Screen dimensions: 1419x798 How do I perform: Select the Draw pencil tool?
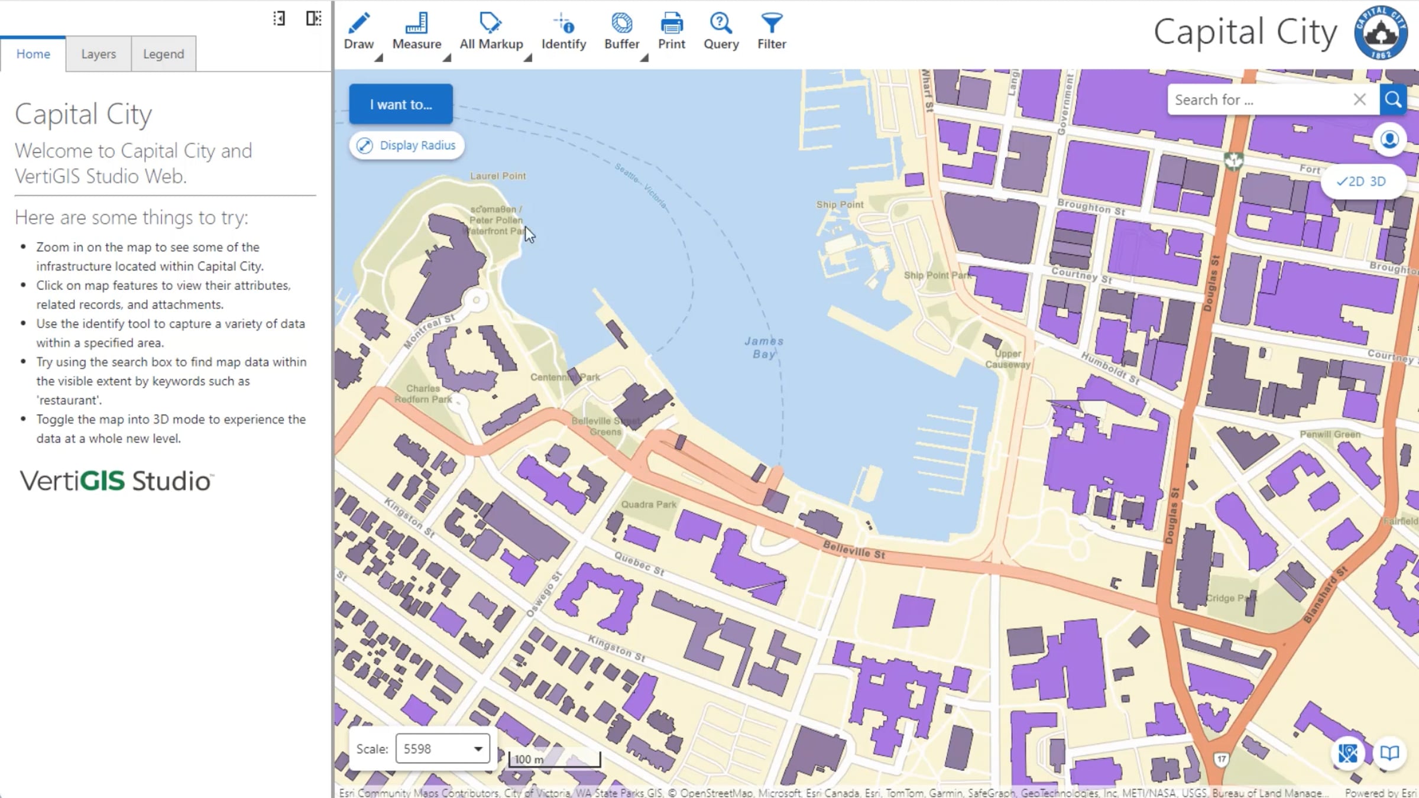coord(359,31)
